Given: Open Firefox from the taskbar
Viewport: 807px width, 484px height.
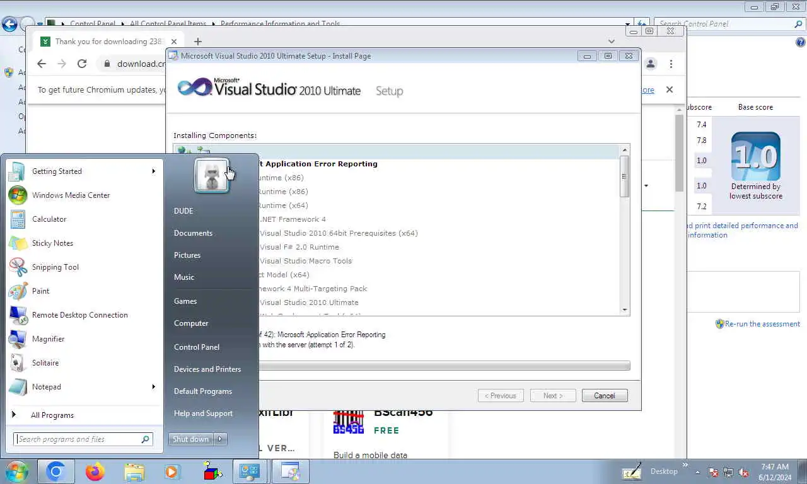Looking at the screenshot, I should pyautogui.click(x=95, y=471).
